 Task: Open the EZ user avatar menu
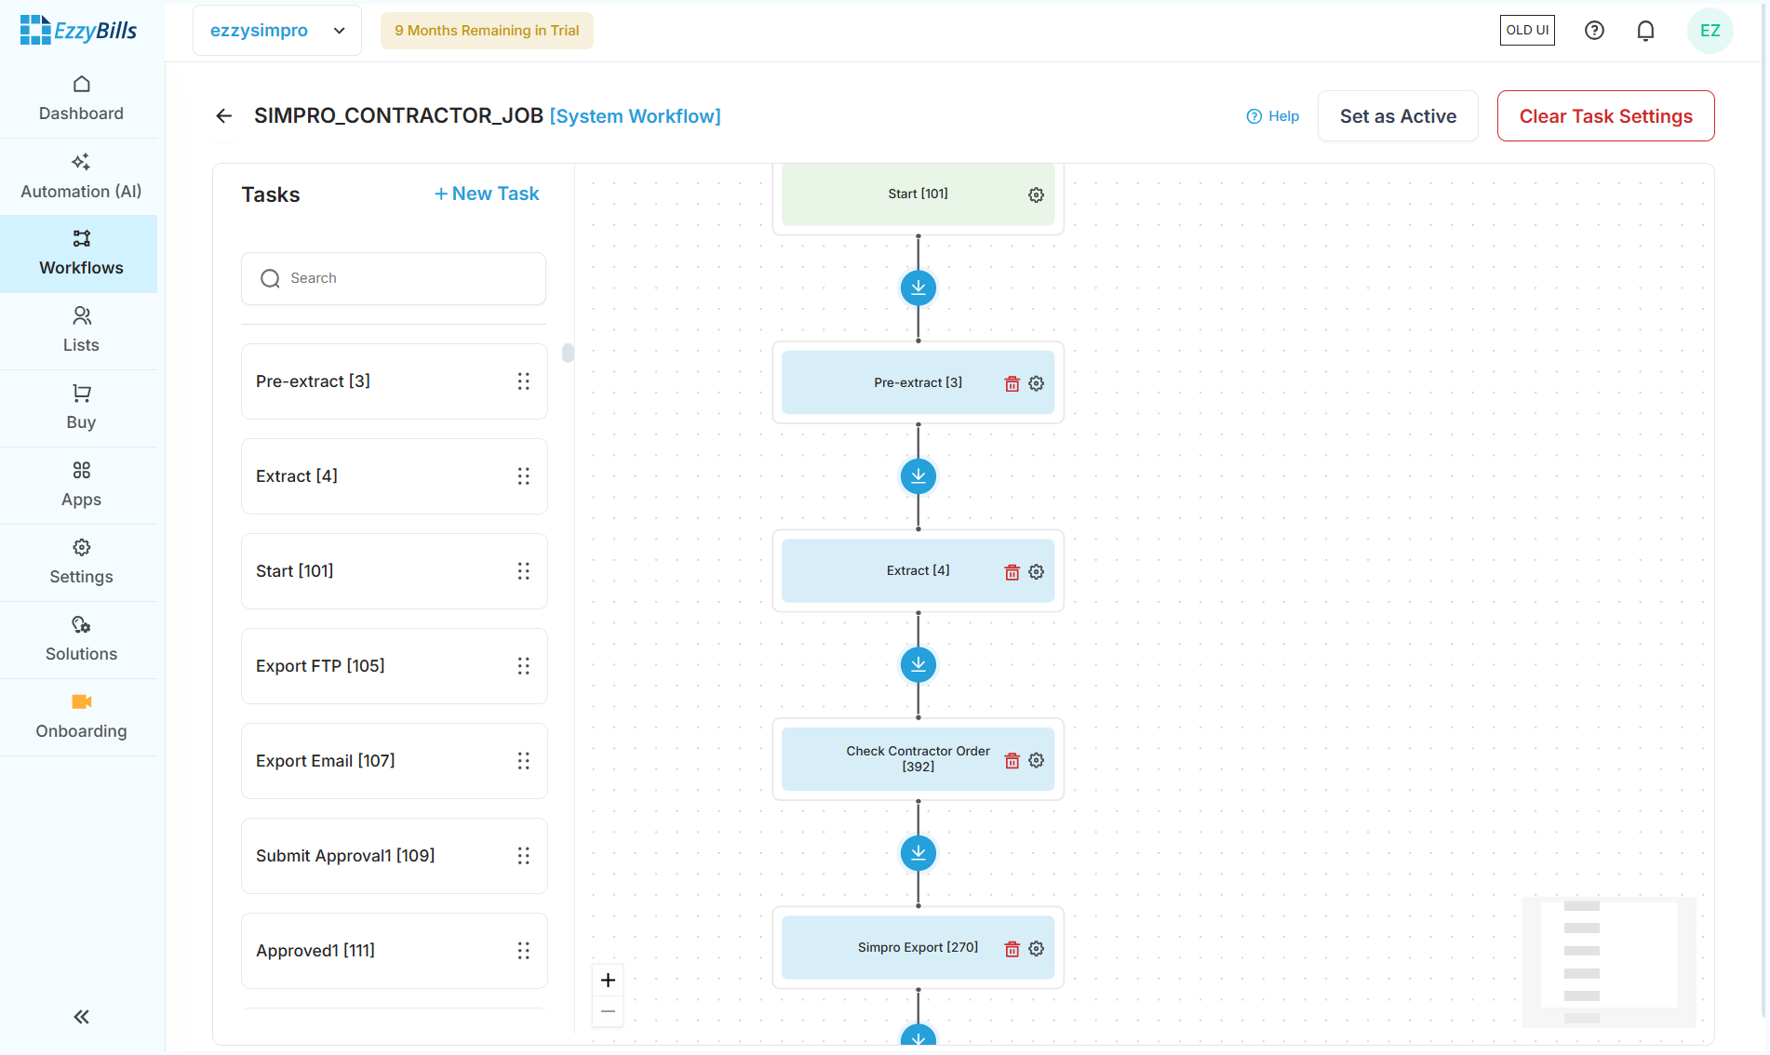1710,31
